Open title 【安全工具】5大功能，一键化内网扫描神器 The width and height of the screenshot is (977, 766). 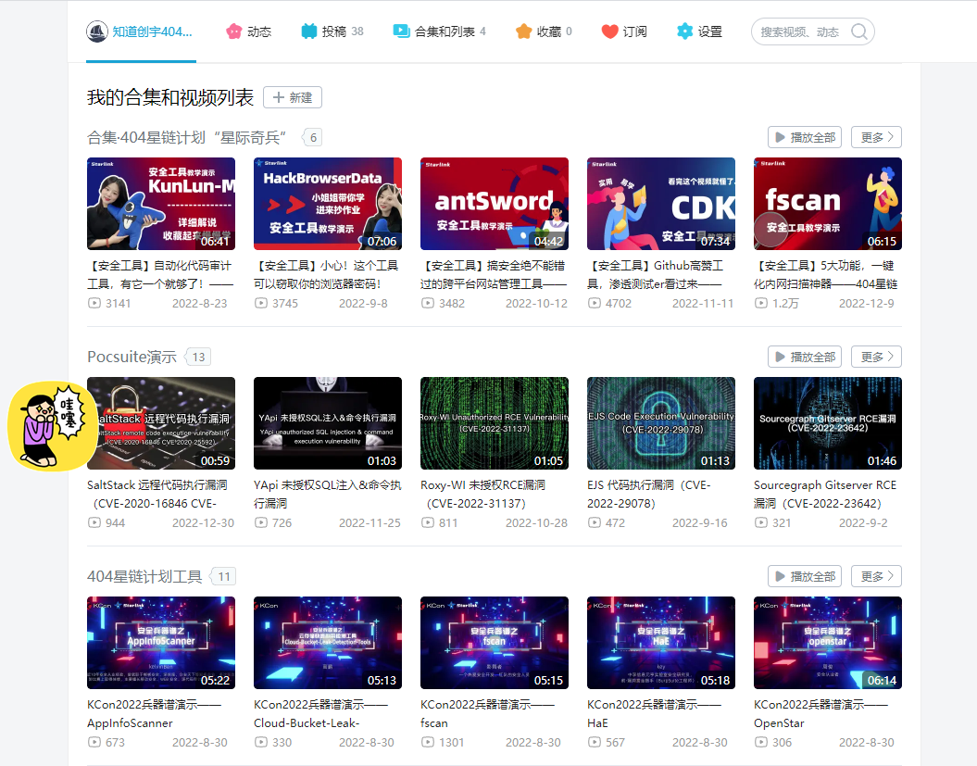point(826,275)
